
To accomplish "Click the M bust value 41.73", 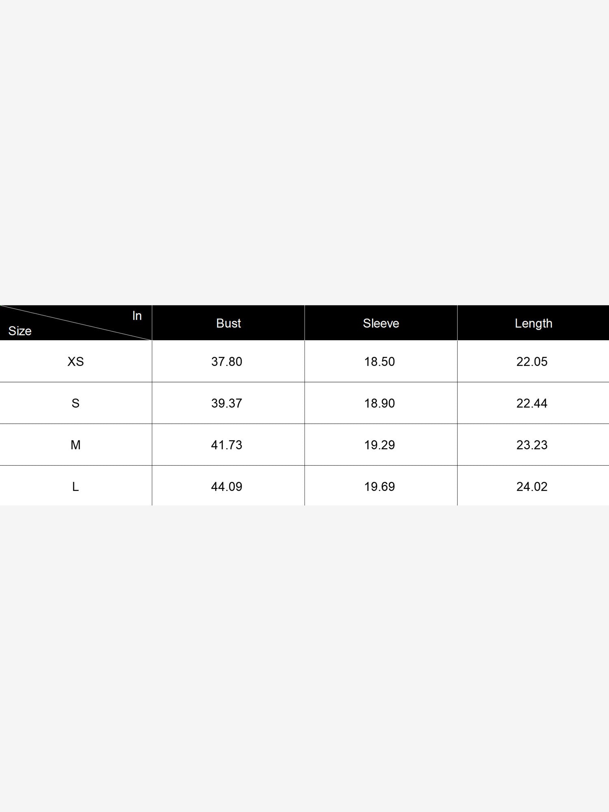I will pyautogui.click(x=227, y=445).
